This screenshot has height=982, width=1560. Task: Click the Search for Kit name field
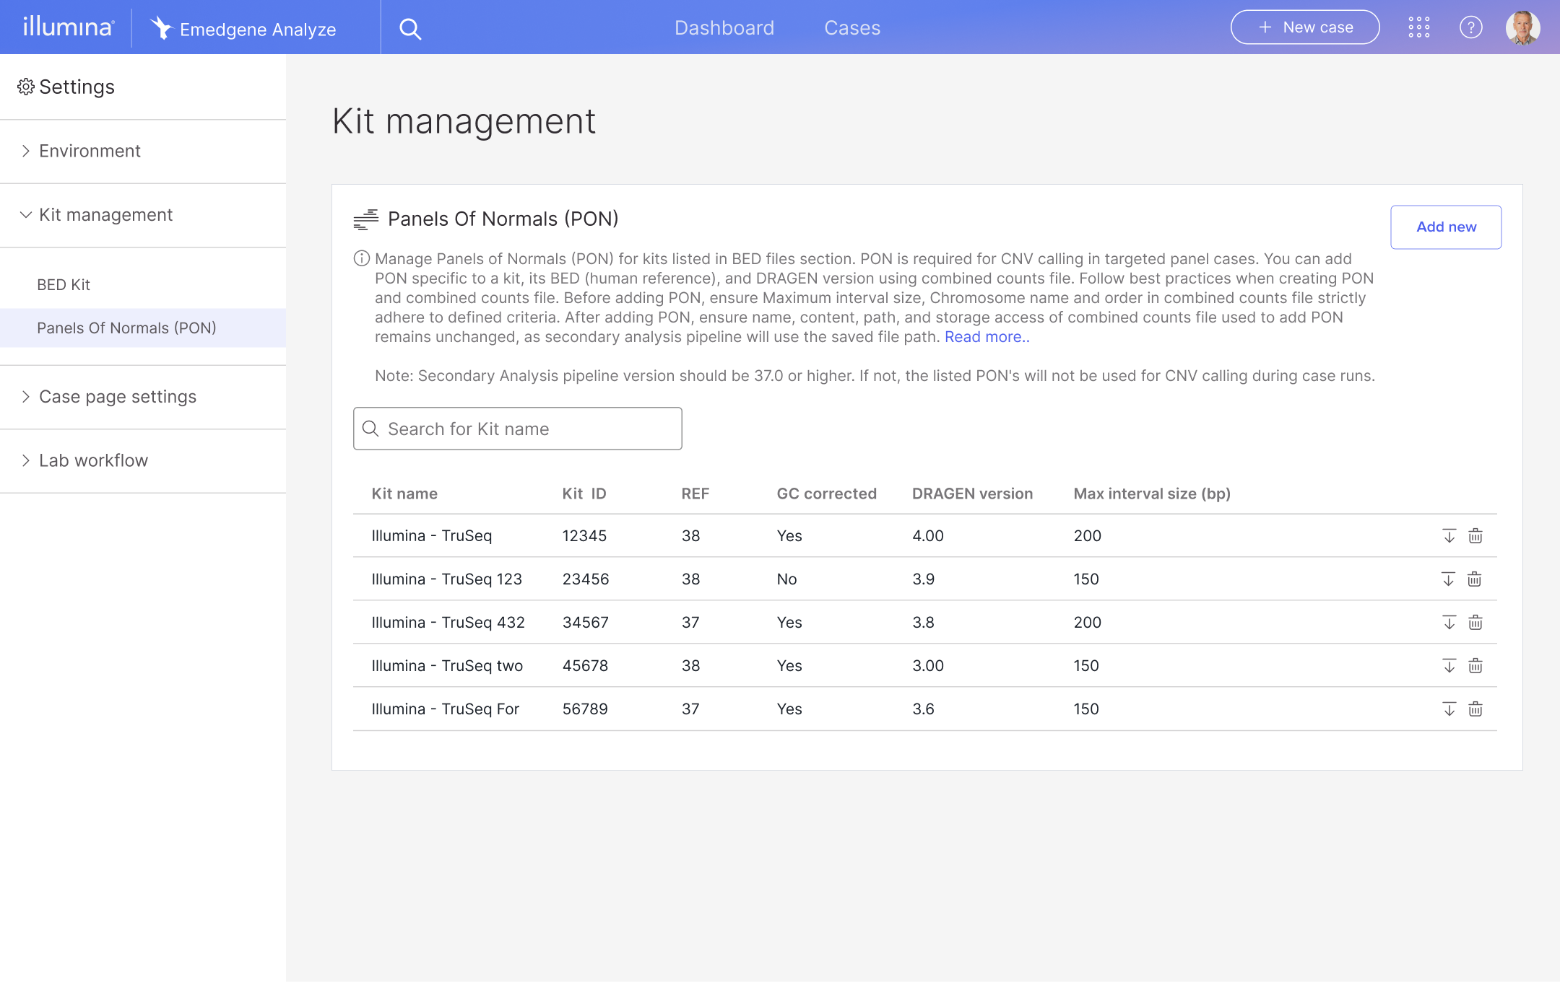(x=517, y=429)
